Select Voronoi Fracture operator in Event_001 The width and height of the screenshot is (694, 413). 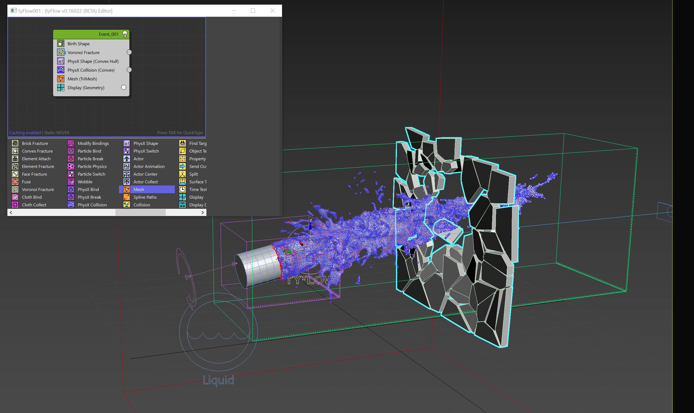[83, 52]
